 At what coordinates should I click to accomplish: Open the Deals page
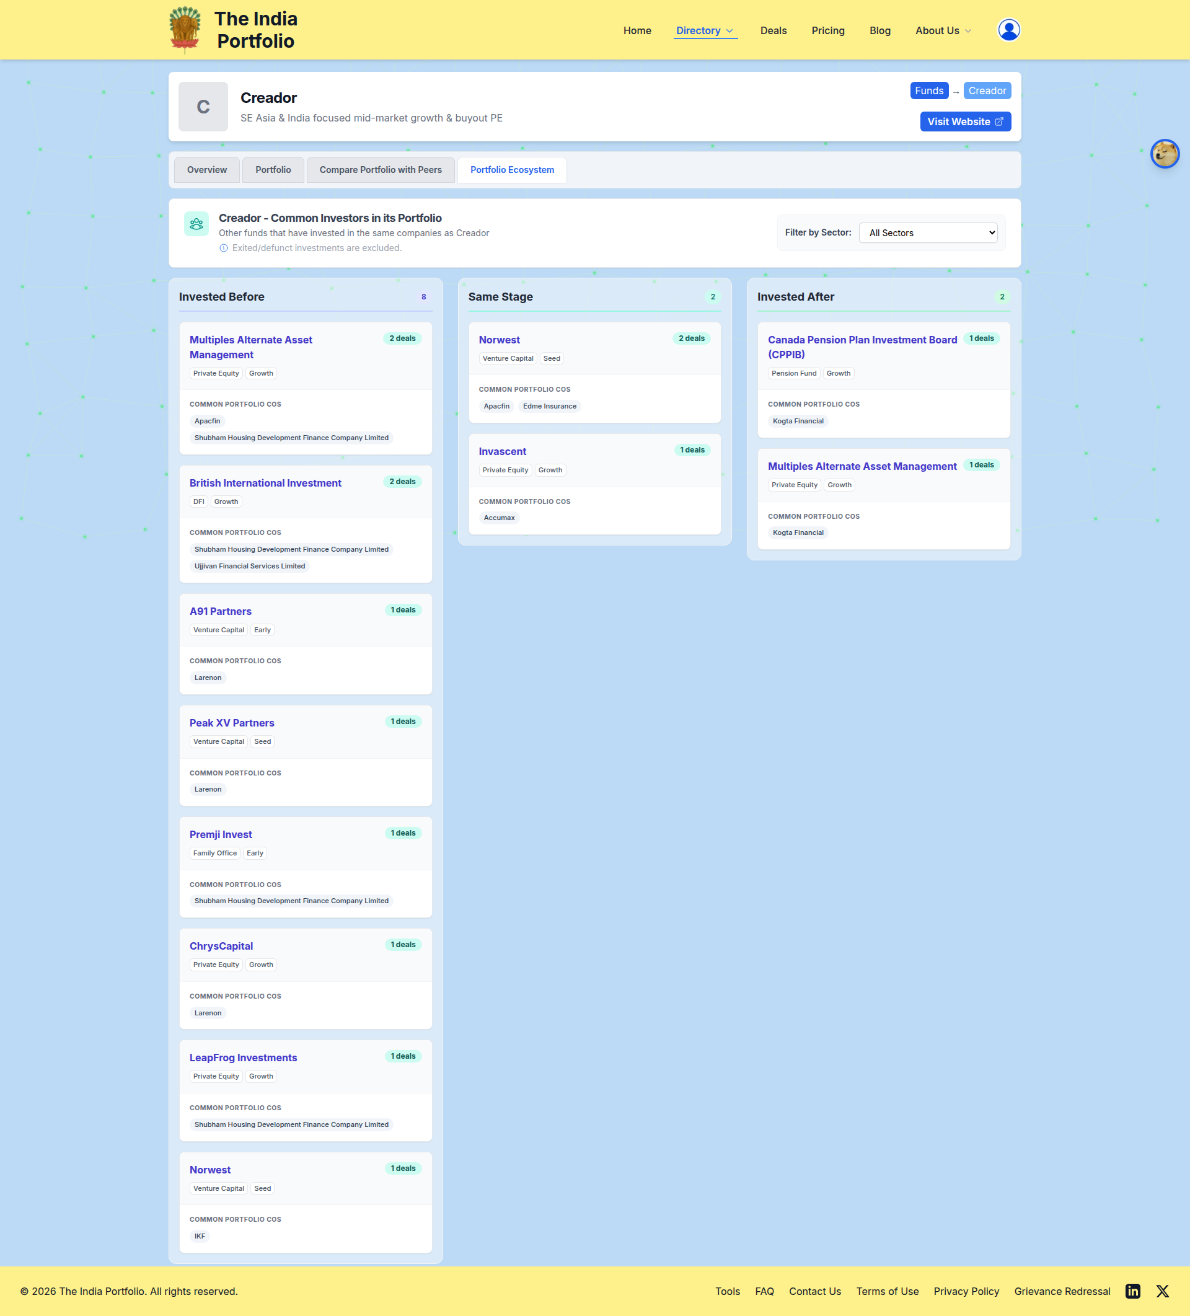pyautogui.click(x=773, y=30)
